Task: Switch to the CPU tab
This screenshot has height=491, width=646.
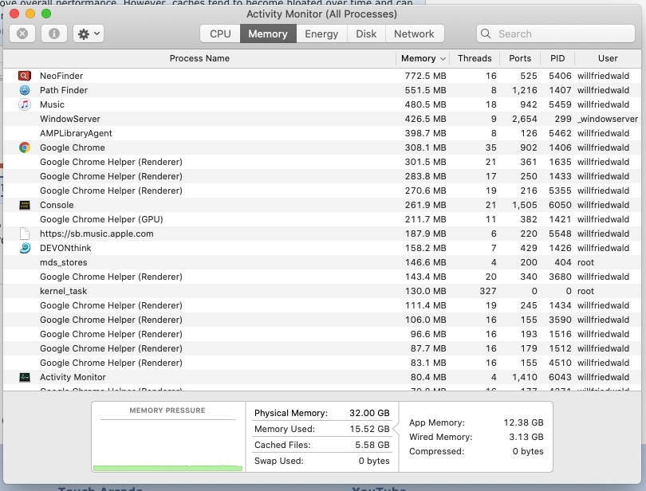Action: [x=220, y=33]
